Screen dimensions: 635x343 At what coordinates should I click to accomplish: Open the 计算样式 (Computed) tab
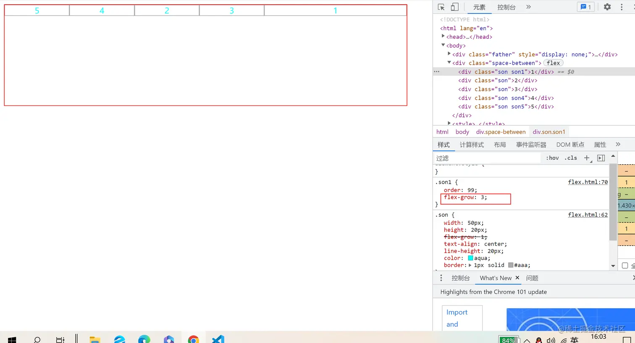tap(472, 145)
